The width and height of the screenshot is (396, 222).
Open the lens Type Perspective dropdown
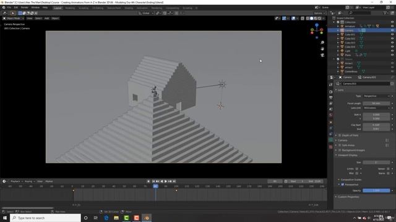tap(376, 96)
